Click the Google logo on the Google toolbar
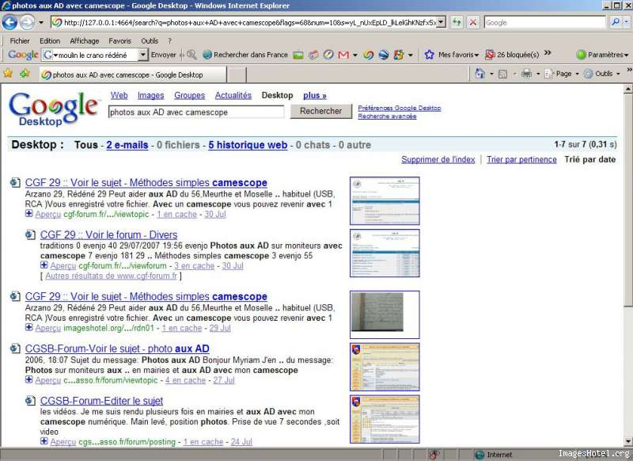633x461 pixels. coord(23,55)
